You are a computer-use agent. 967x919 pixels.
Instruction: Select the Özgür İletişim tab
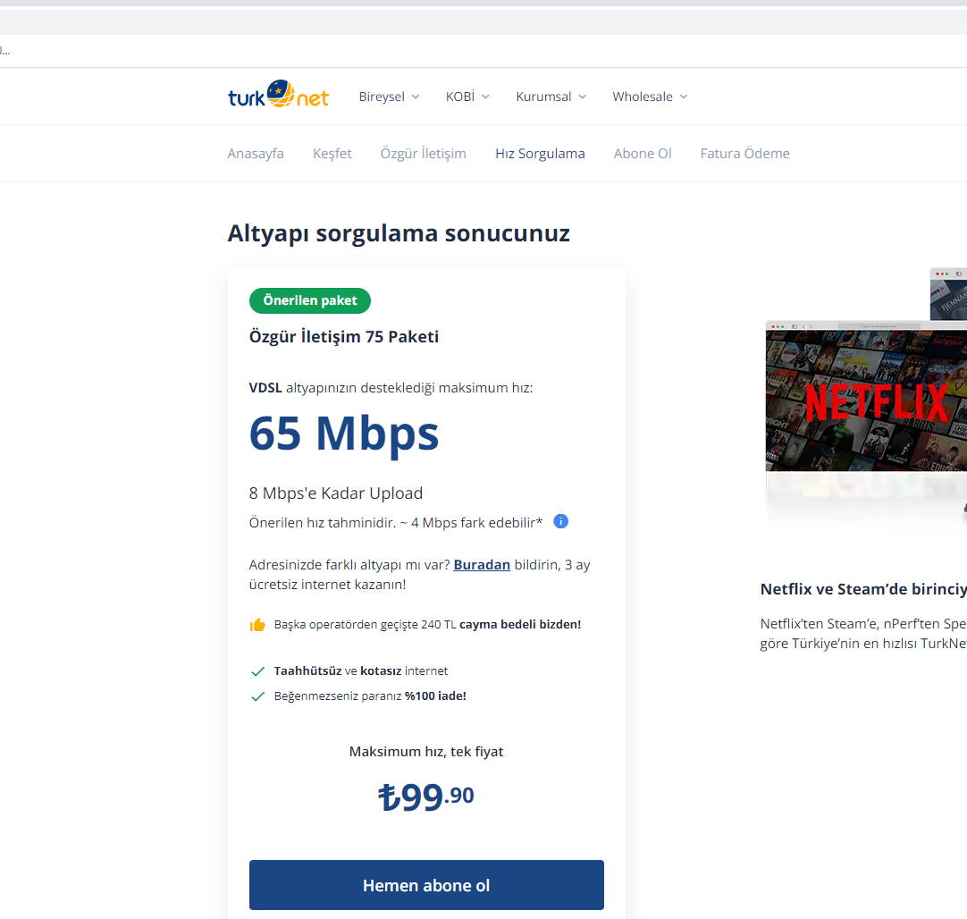click(x=423, y=154)
